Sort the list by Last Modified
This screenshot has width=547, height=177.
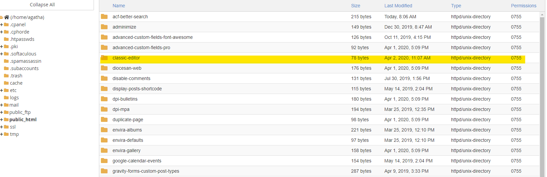pos(398,6)
